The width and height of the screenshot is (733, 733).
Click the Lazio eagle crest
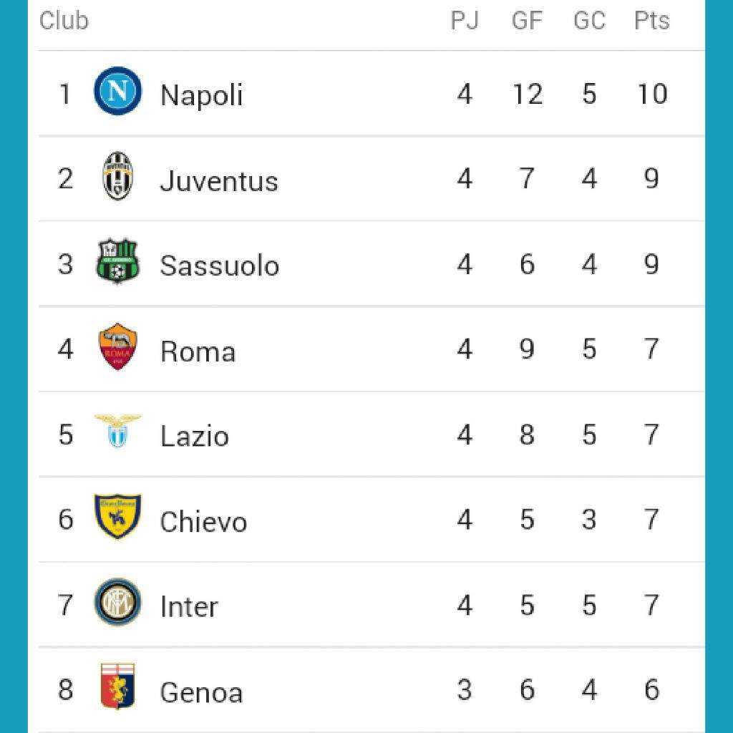118,431
